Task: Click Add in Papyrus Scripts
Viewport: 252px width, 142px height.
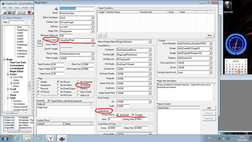Action: tap(209, 108)
